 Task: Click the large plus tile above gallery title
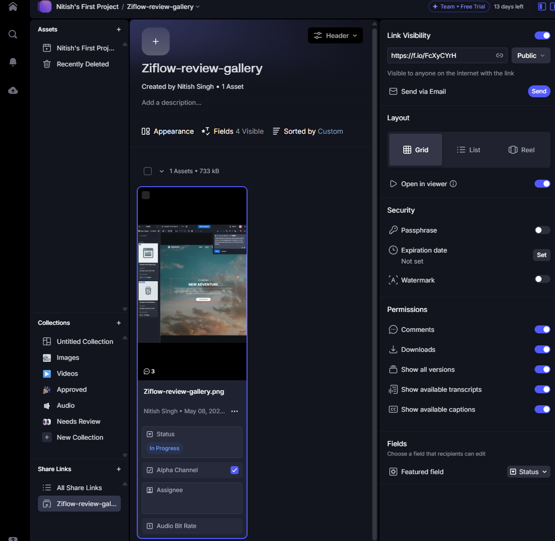[156, 41]
